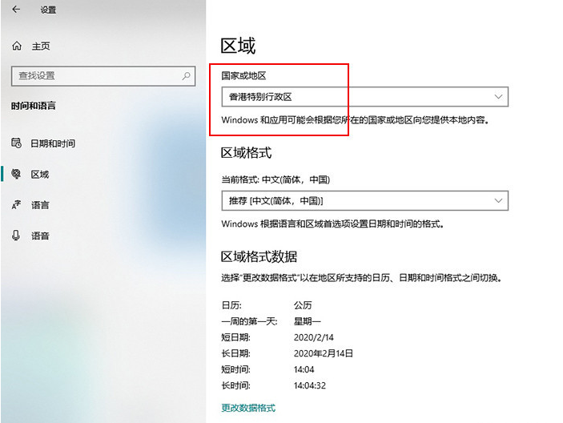Click chevron of regional format dropdown
The width and height of the screenshot is (563, 423).
click(x=498, y=201)
